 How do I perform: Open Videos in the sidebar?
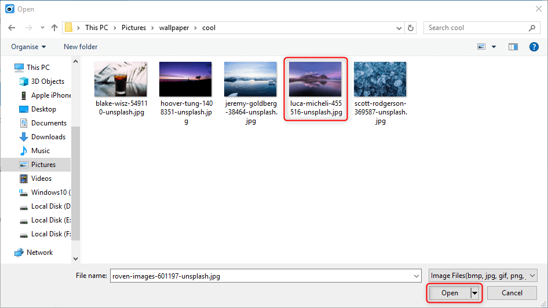point(41,179)
